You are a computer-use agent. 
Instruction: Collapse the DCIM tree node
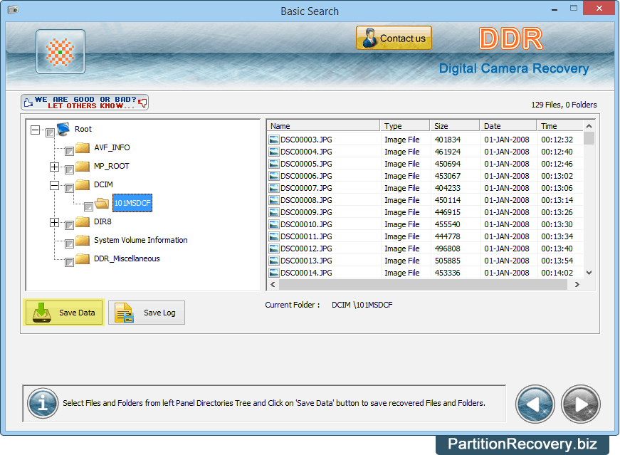pyautogui.click(x=54, y=185)
